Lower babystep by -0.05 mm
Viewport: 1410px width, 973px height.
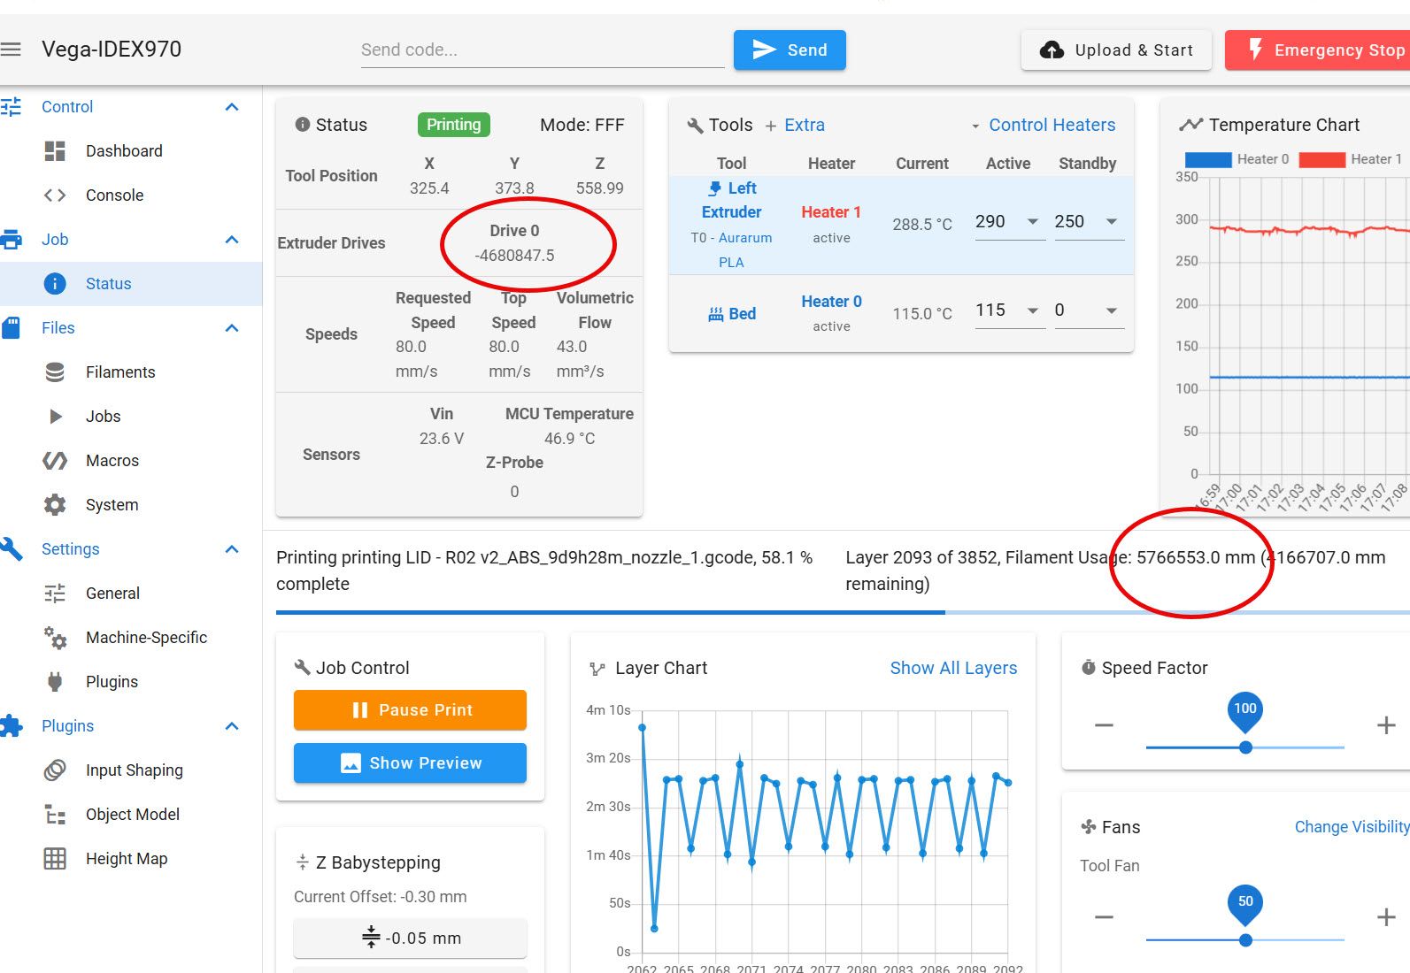pyautogui.click(x=410, y=939)
